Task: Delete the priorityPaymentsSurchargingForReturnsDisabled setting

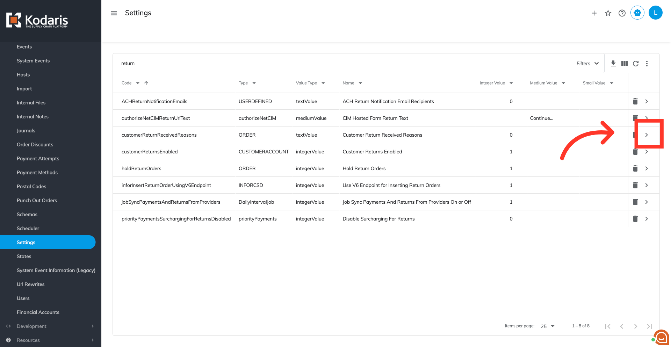Action: [x=635, y=219]
